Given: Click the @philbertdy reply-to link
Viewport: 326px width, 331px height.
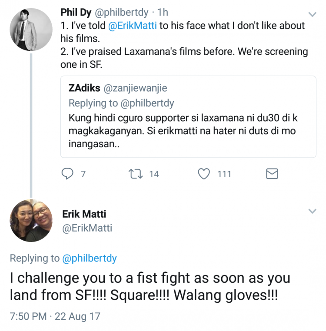Looking at the screenshot, I should click(90, 258).
